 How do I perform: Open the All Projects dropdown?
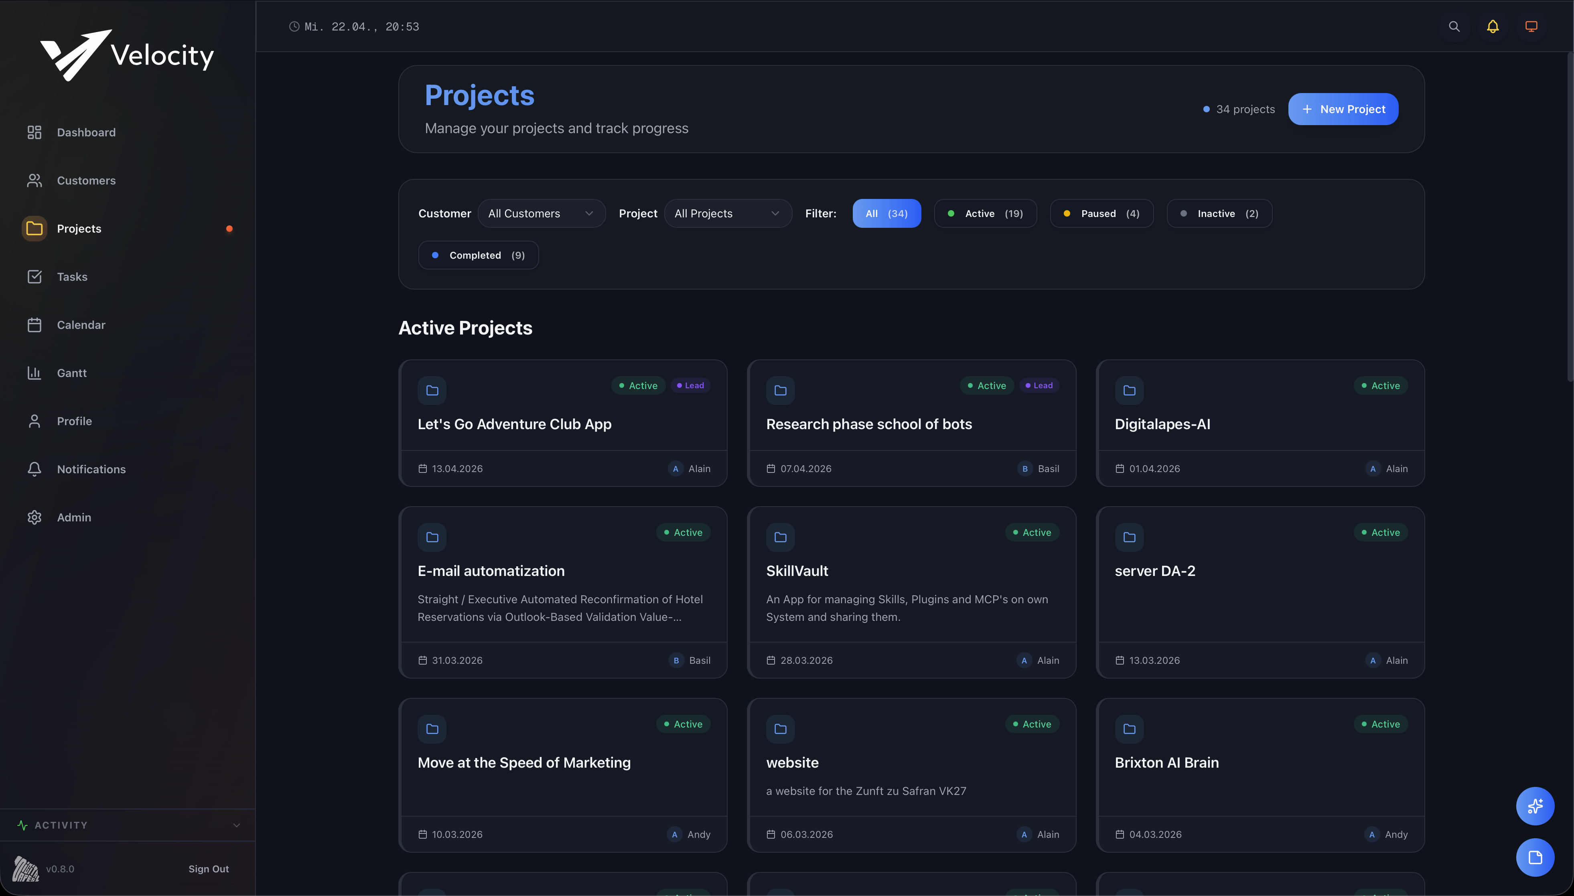pyautogui.click(x=727, y=213)
